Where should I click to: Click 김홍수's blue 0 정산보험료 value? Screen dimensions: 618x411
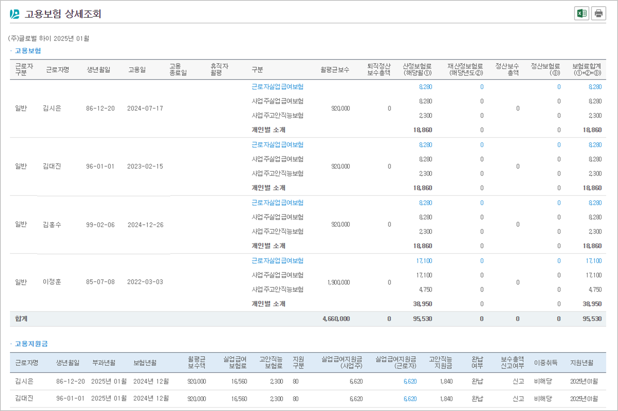click(559, 202)
